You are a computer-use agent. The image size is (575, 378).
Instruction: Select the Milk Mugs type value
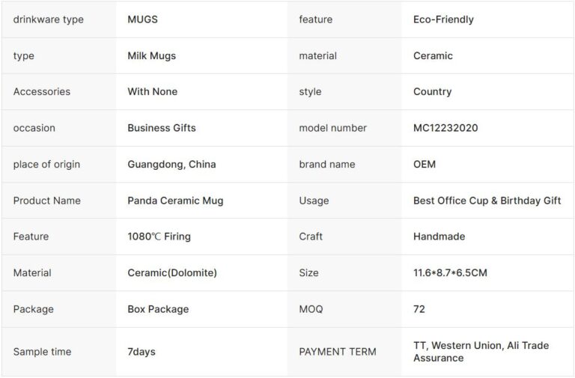click(151, 55)
